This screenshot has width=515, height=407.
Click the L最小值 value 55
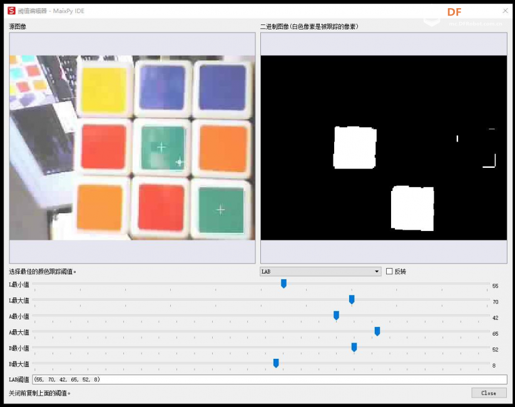496,286
